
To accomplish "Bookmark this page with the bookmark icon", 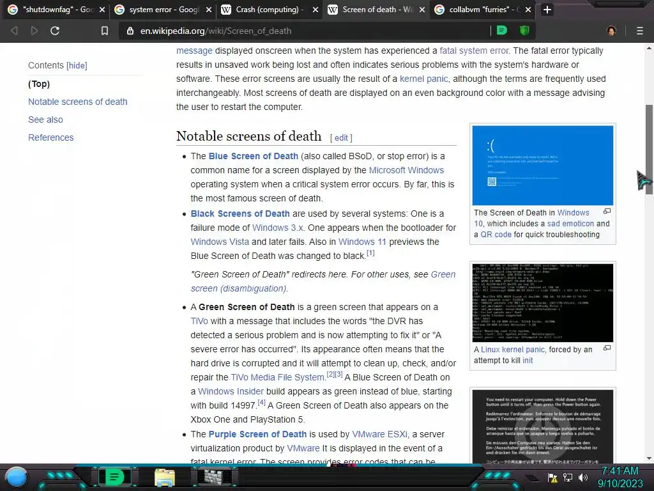I will click(105, 31).
